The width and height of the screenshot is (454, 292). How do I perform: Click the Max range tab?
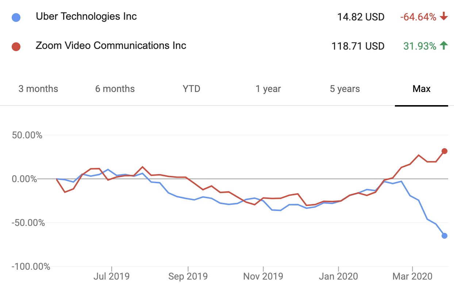coord(422,89)
